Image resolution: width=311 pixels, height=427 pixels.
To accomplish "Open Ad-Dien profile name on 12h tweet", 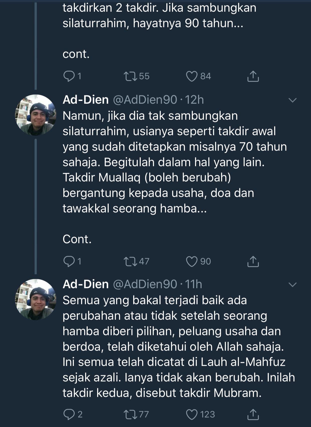I will [86, 100].
